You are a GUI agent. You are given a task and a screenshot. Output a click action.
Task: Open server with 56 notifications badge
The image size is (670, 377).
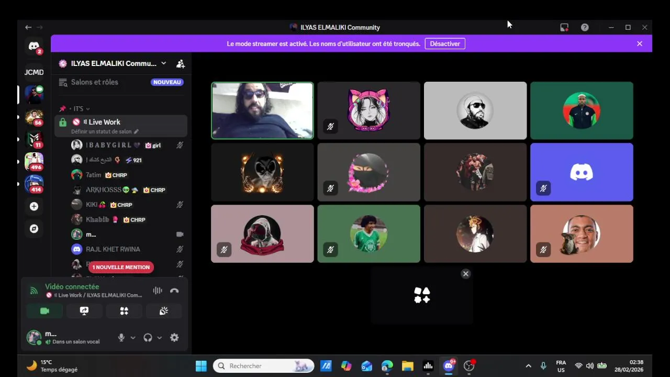(x=34, y=117)
